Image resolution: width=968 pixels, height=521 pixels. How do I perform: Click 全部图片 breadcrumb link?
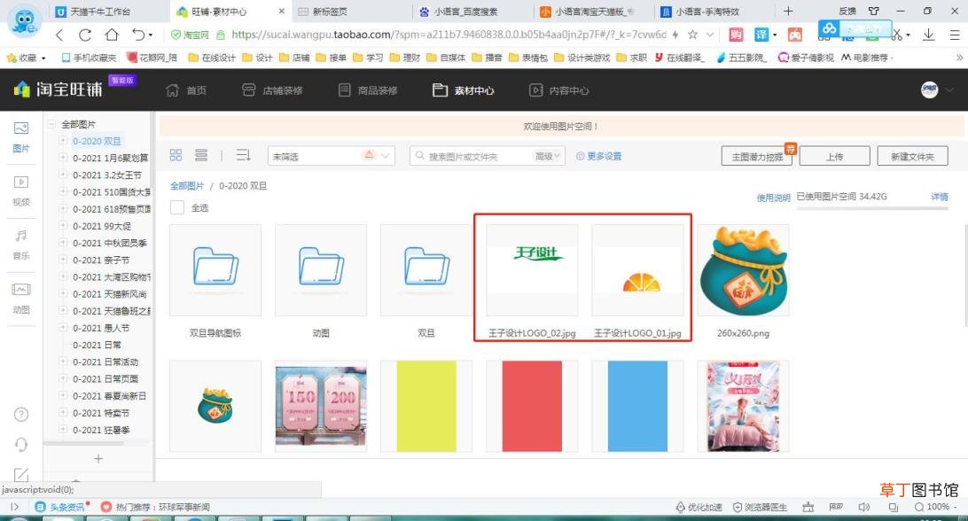pyautogui.click(x=187, y=186)
